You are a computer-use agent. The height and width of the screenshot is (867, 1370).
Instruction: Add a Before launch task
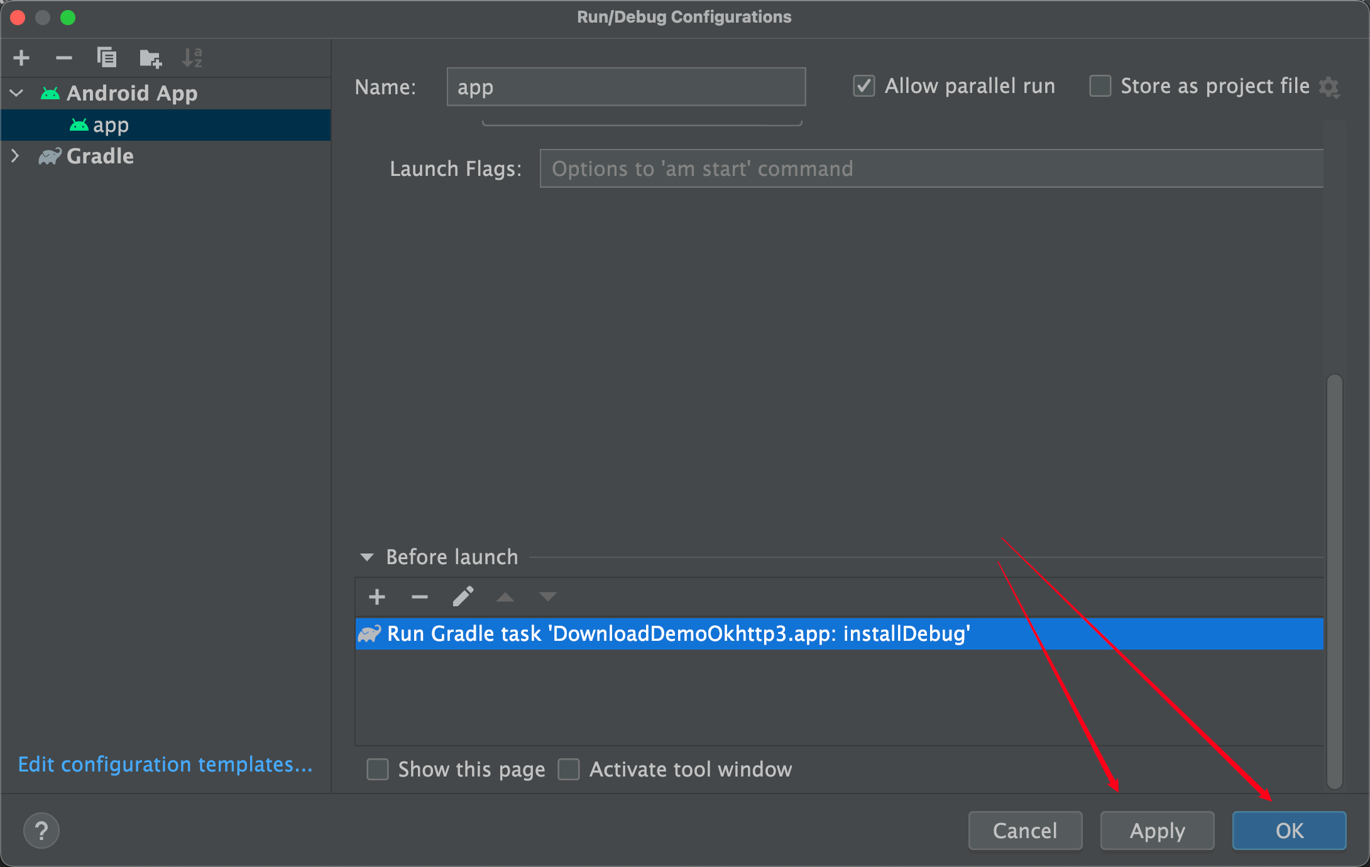(x=377, y=597)
